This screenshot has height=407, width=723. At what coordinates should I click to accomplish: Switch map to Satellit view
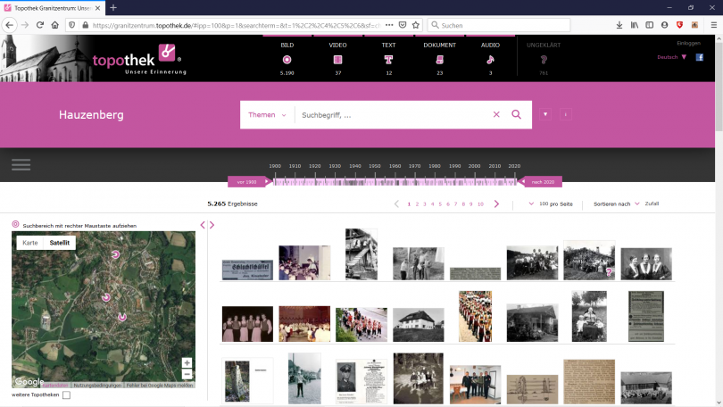click(x=60, y=243)
